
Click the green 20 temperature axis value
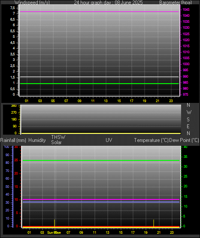click(x=185, y=186)
